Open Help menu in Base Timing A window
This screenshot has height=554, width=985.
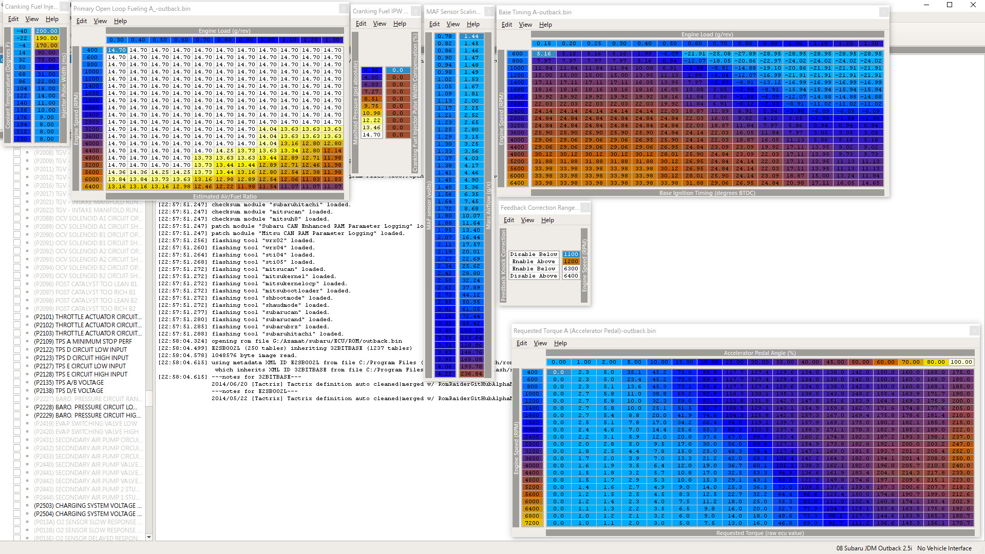coord(545,25)
